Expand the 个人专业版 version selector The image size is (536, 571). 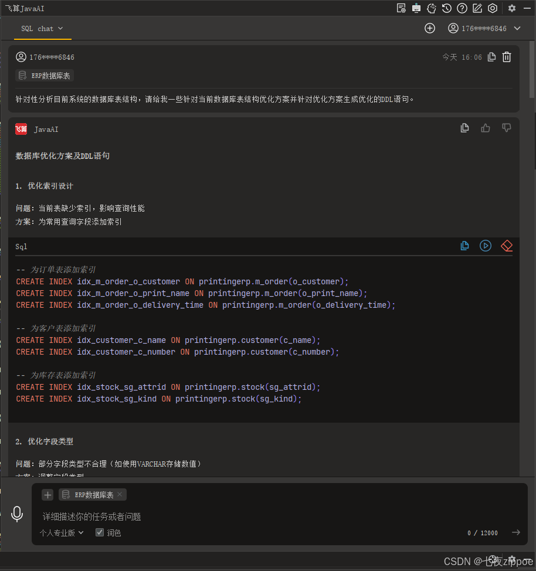61,532
